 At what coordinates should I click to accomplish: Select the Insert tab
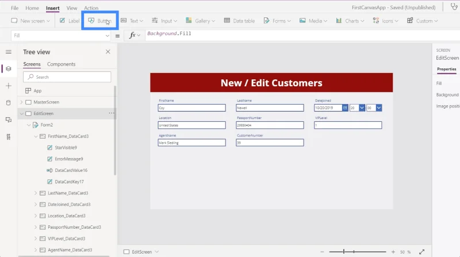coord(52,8)
